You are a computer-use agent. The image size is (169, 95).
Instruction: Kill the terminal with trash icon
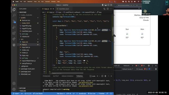click(x=105, y=76)
